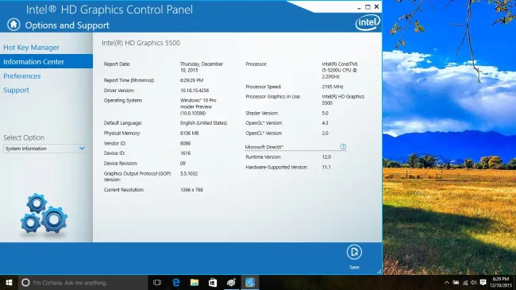This screenshot has width=516, height=290.
Task: Click the Current Resolution value 1366 x 768
Action: coord(191,190)
